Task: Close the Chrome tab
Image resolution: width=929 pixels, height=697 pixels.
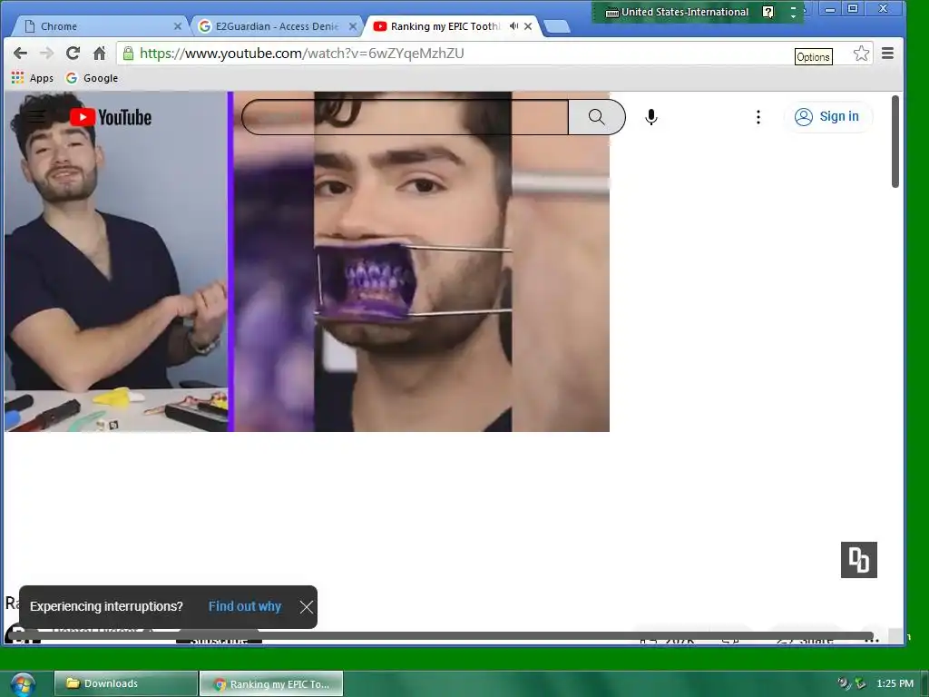Action: click(177, 26)
